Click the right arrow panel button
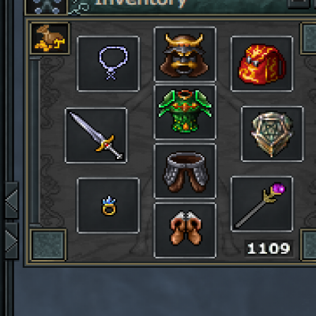This screenshot has width=316, height=316. 12,241
